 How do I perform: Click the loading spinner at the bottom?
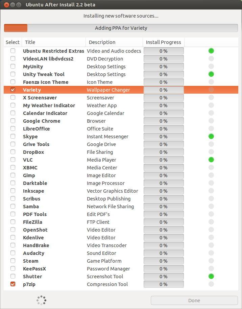click(x=41, y=300)
